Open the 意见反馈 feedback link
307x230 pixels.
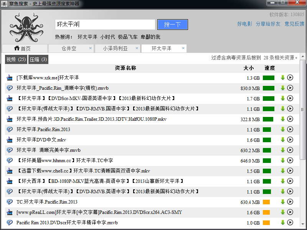click(294, 24)
